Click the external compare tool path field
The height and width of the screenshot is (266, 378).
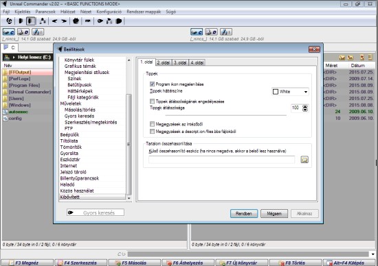(222, 160)
